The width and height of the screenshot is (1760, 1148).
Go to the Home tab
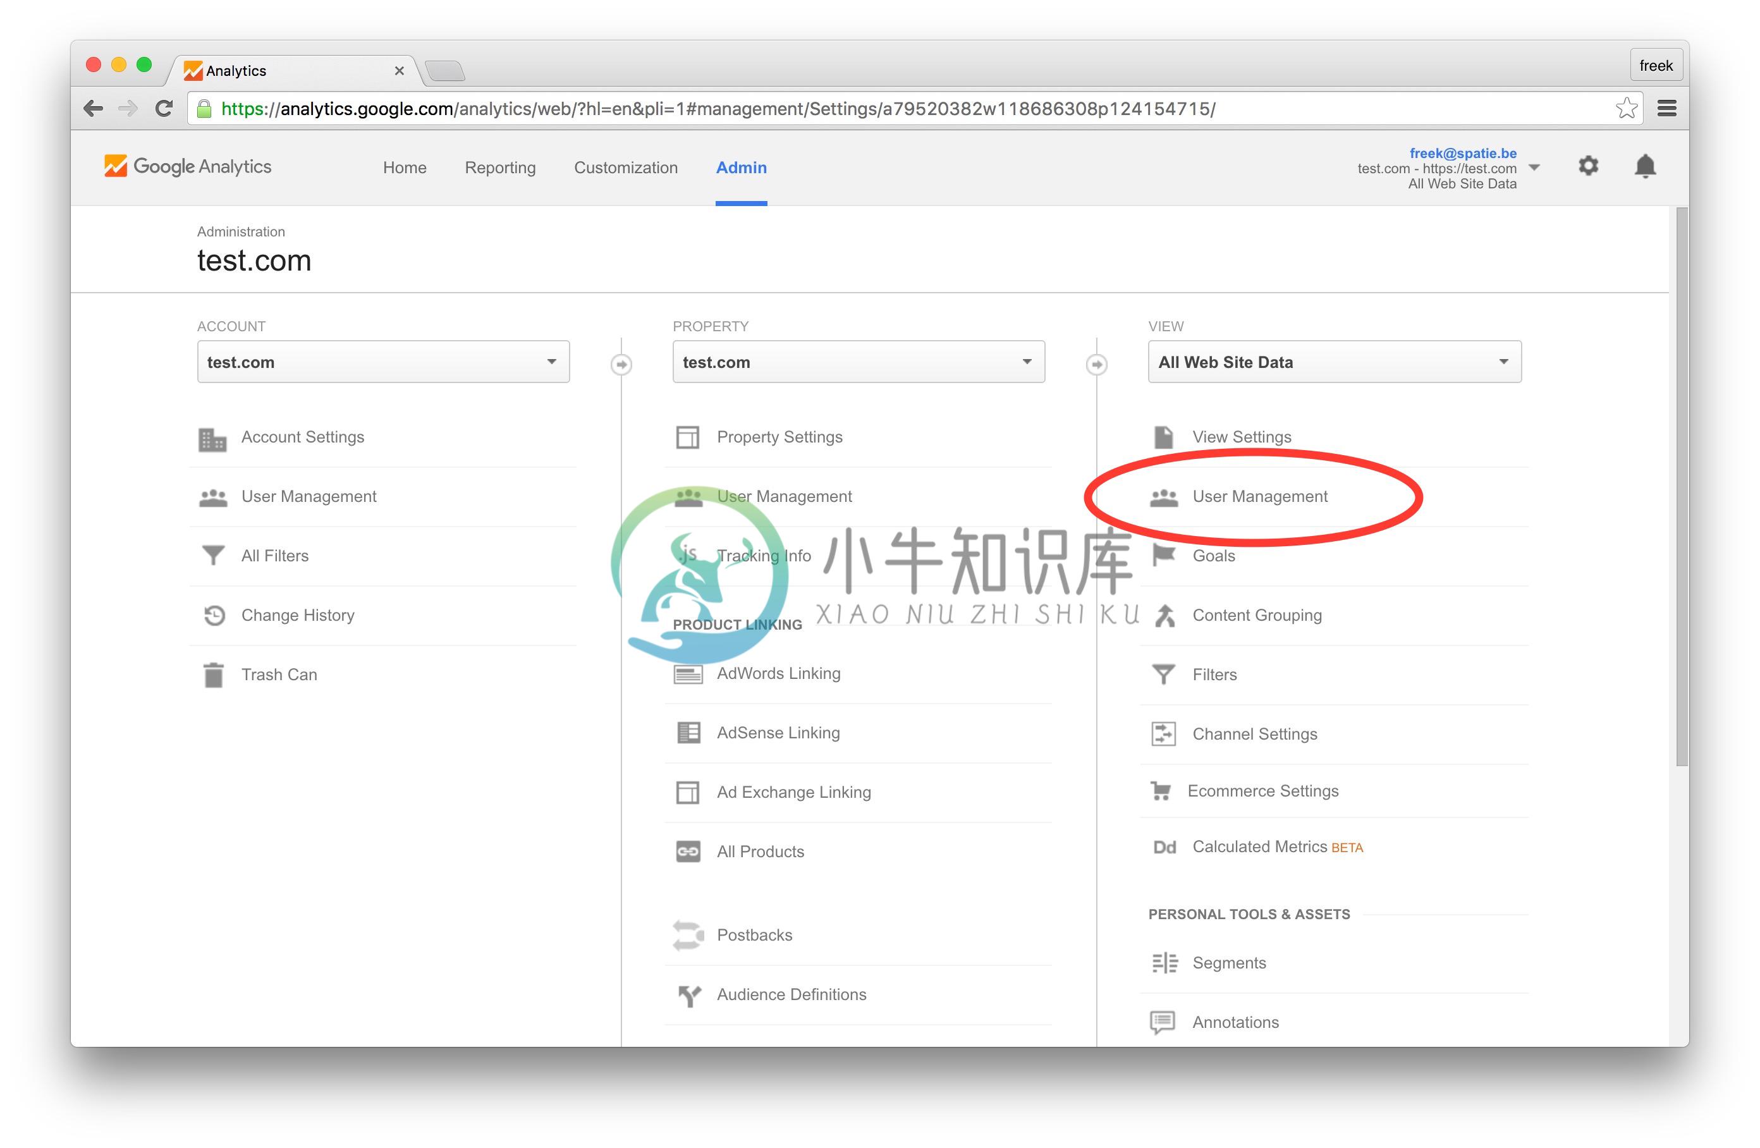pos(405,168)
